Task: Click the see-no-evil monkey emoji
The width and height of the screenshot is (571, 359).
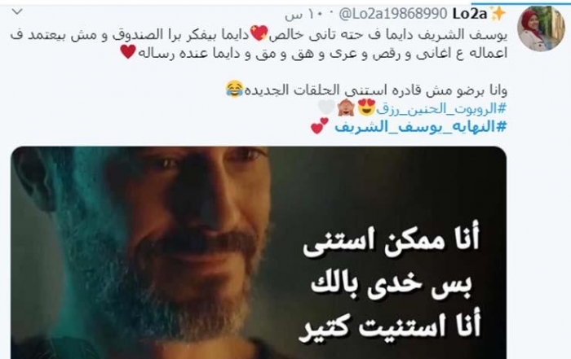Action: [x=346, y=107]
